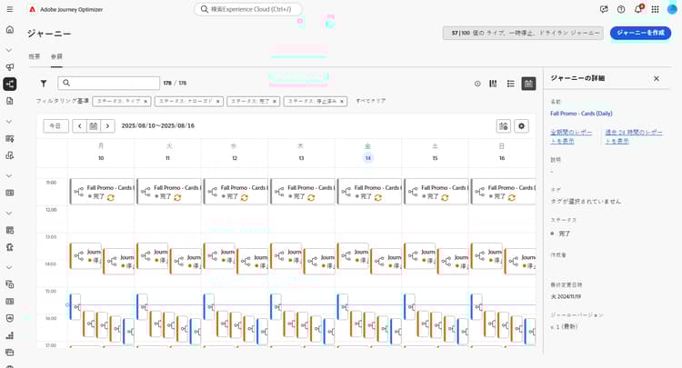682x368 pixels.
Task: Collapse the first sidebar section chevron below Home
Action: (x=9, y=50)
